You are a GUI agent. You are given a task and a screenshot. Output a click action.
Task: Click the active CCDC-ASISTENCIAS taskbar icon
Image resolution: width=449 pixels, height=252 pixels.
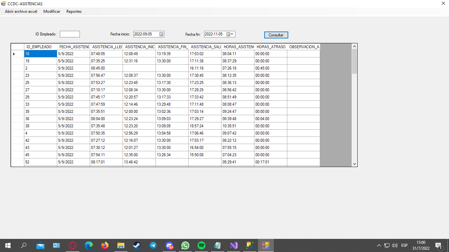coord(266,245)
